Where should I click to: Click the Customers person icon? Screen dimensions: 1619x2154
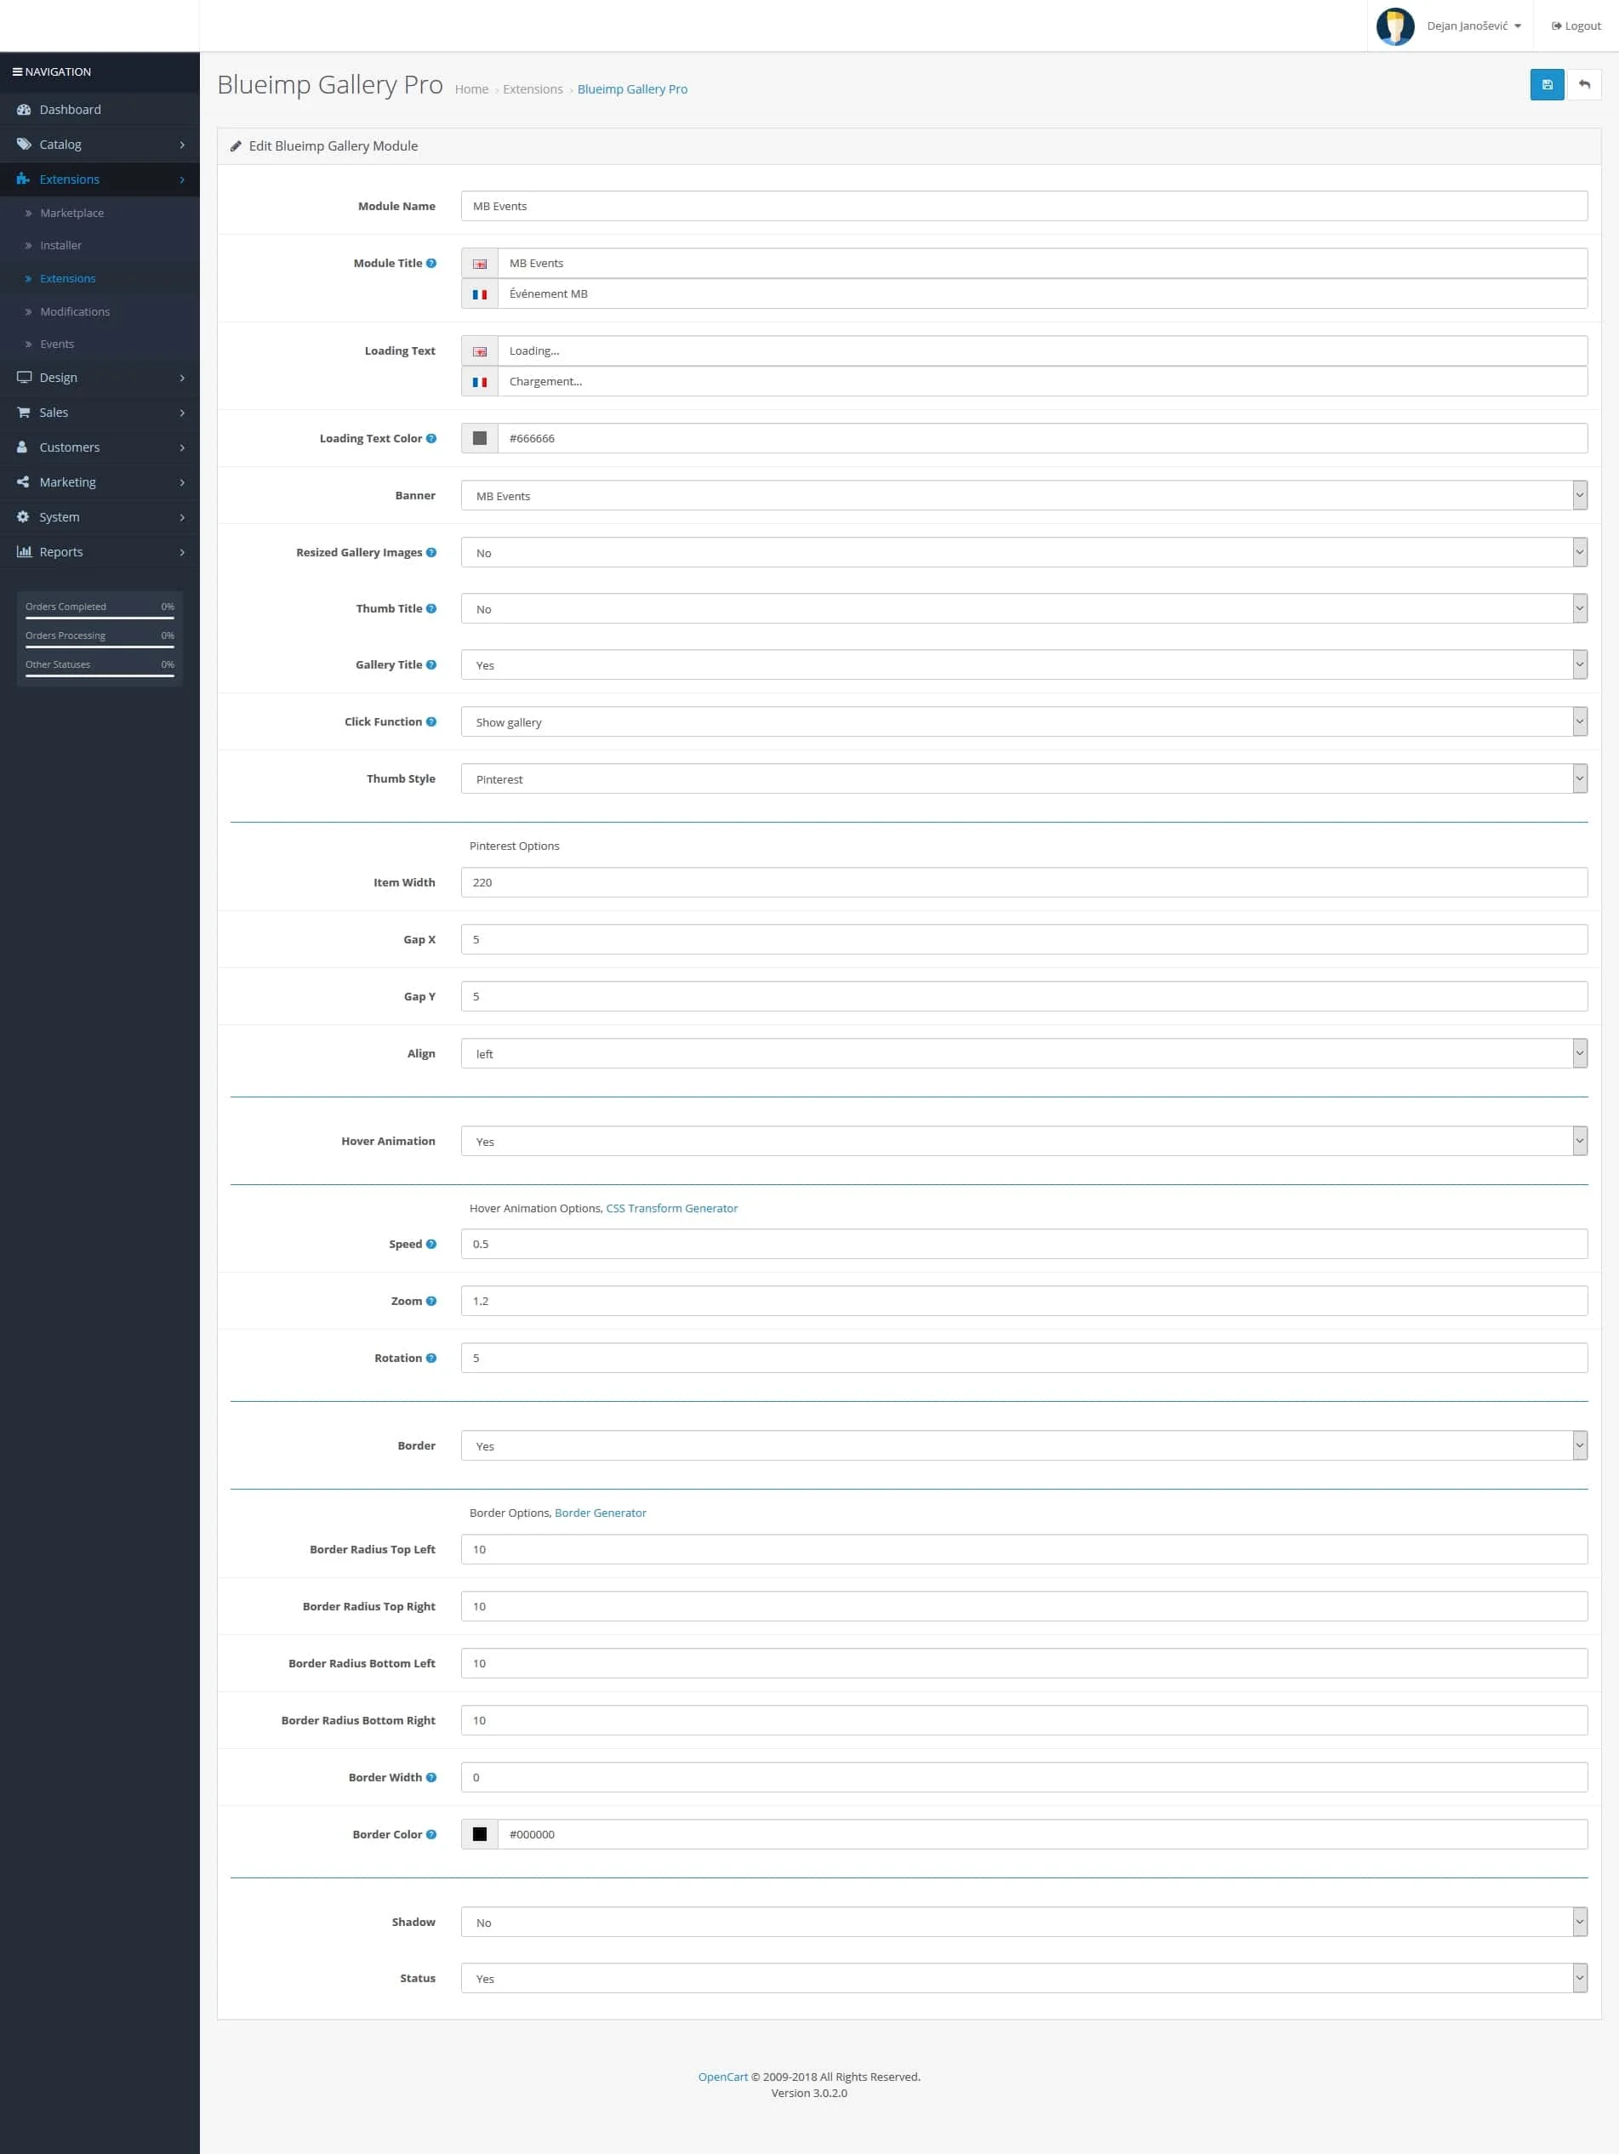pos(22,447)
